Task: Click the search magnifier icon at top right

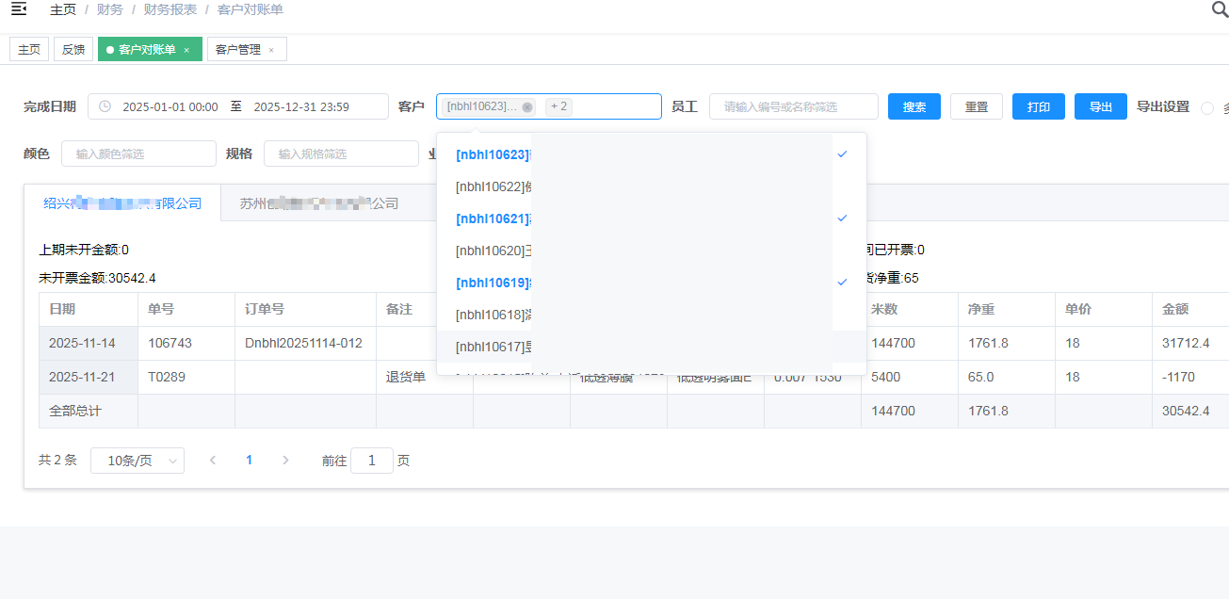Action: point(1219,10)
